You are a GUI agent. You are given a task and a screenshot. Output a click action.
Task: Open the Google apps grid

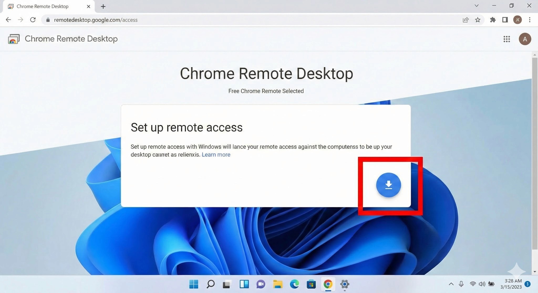tap(506, 39)
